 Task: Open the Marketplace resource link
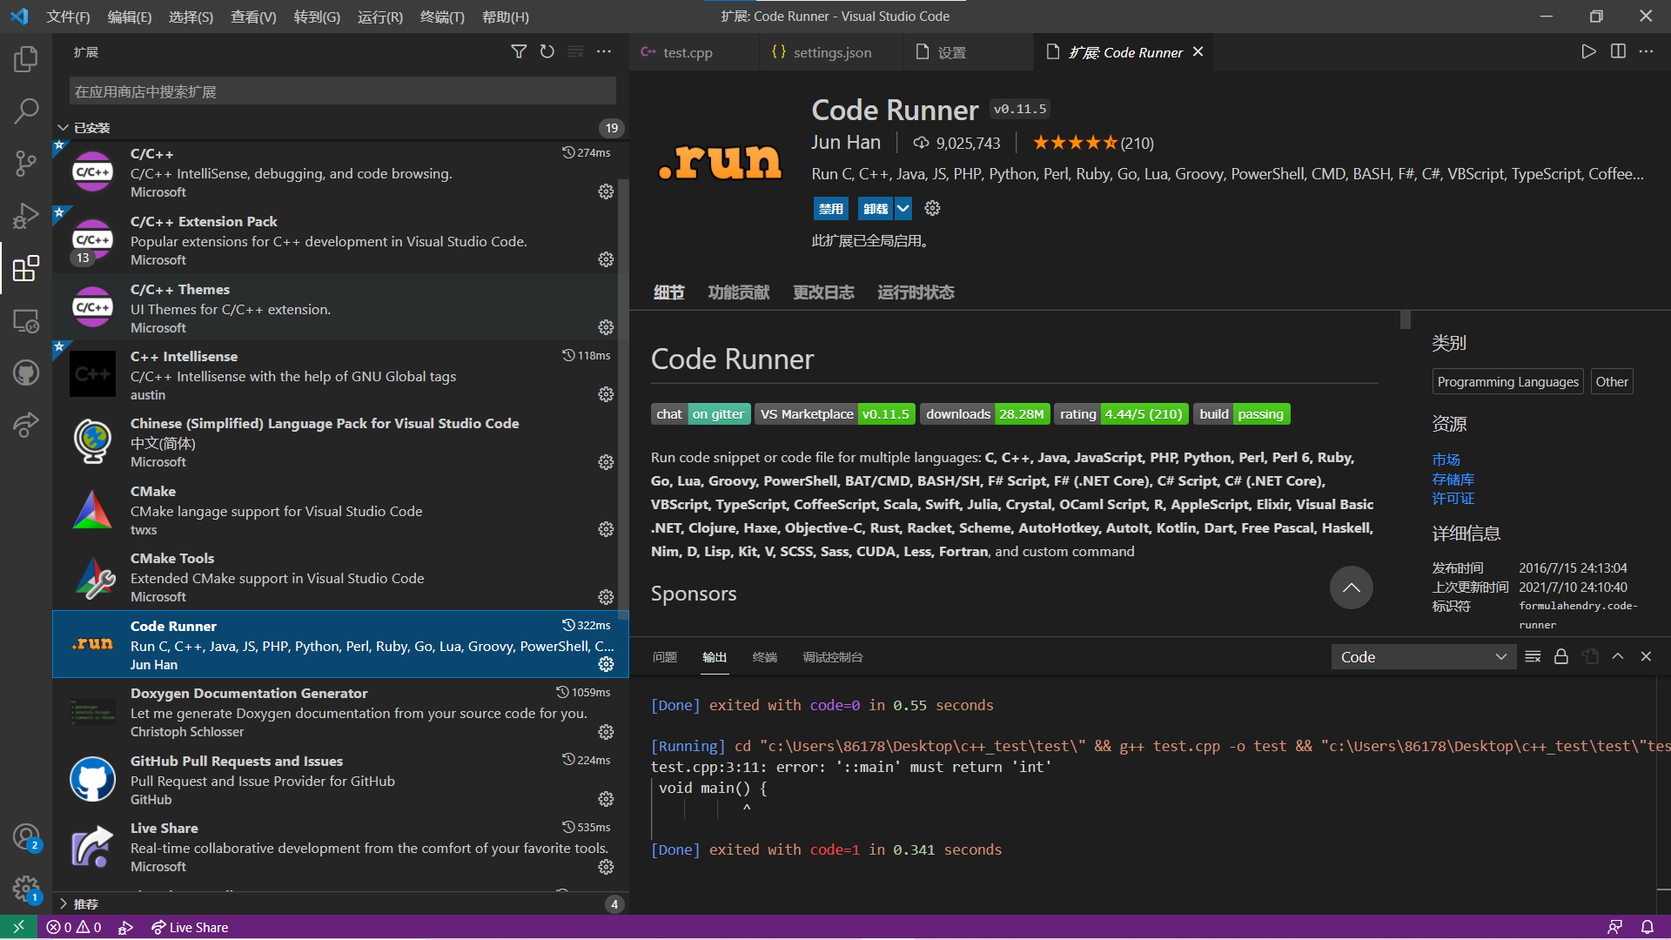(x=1446, y=460)
